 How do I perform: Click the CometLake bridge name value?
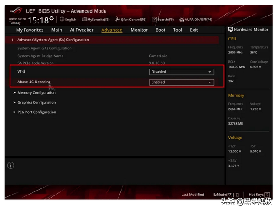pos(158,56)
